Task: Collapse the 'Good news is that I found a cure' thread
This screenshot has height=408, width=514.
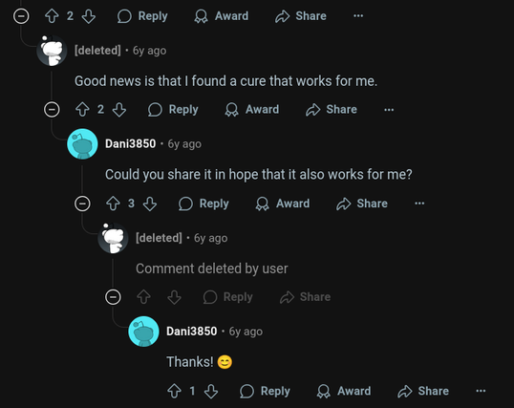Action: (x=52, y=110)
